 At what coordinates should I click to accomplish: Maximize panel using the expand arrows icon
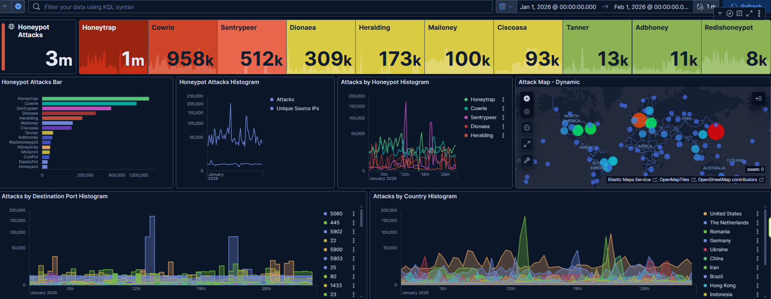[x=749, y=13]
